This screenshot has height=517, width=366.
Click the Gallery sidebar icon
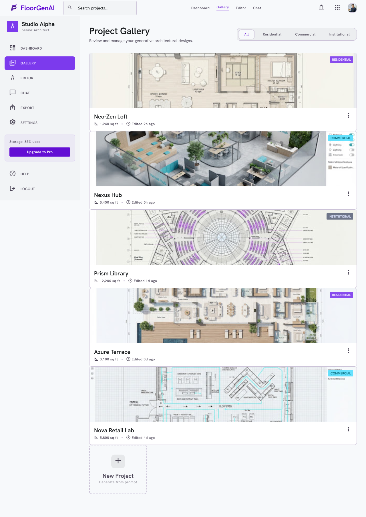[13, 63]
